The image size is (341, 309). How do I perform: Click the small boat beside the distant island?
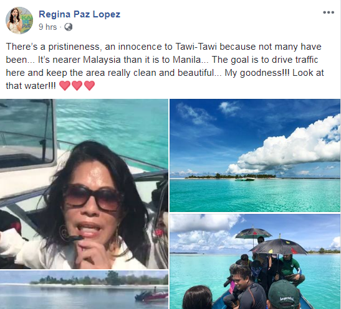pyautogui.click(x=244, y=179)
